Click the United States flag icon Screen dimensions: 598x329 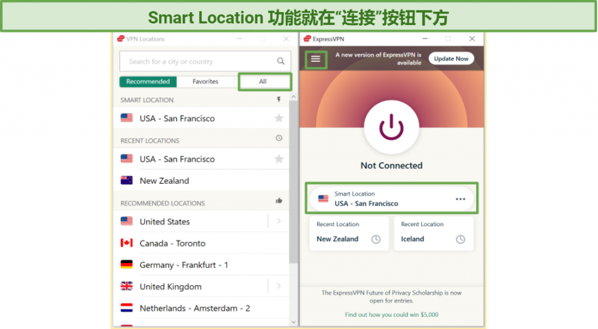tap(127, 221)
